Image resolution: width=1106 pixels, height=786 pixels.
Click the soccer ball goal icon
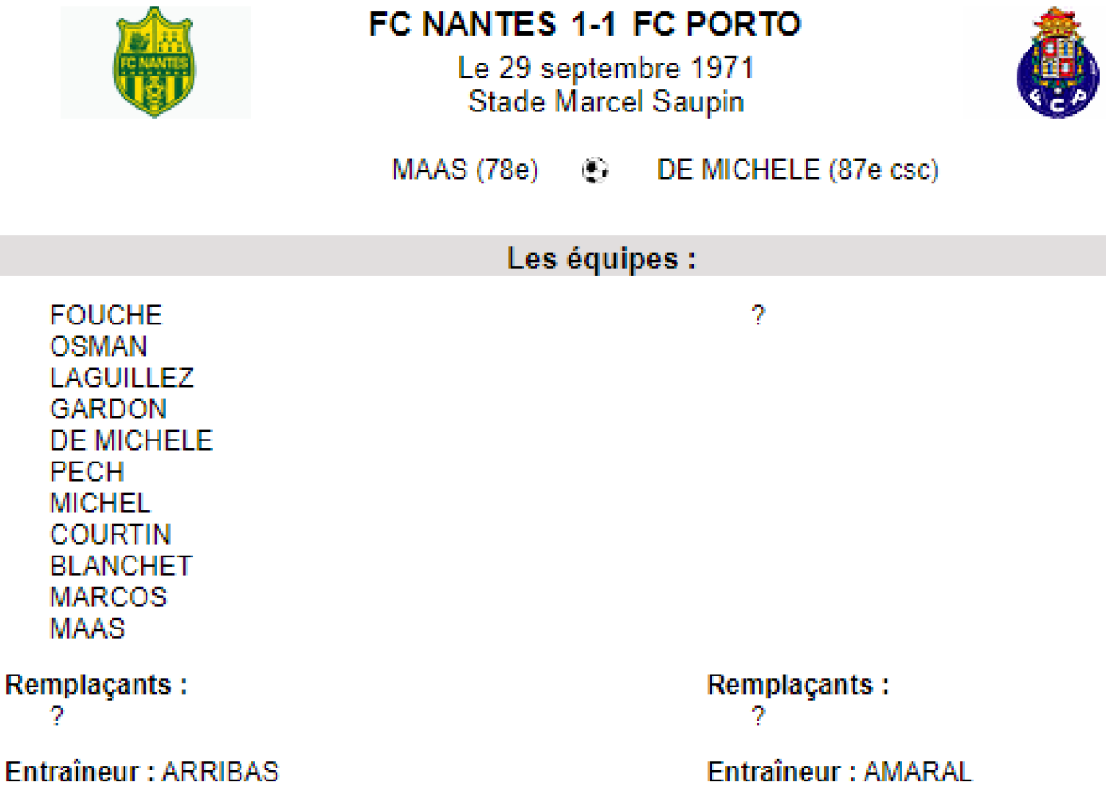tap(595, 170)
